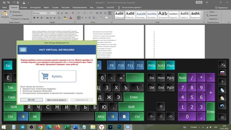Save the Word document via quick access icon

(4, 3)
